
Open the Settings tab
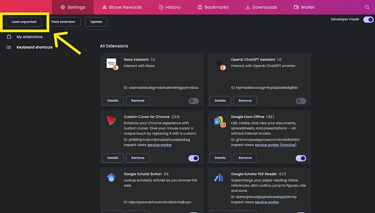[x=73, y=7]
